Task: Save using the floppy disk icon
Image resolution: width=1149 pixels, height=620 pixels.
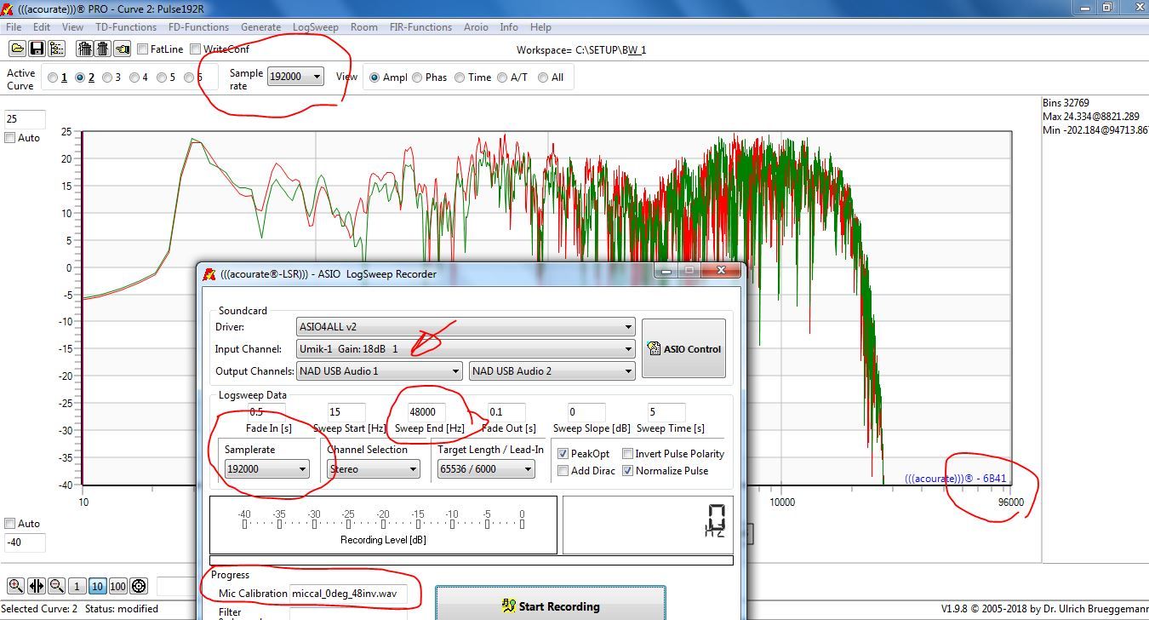Action: tap(37, 49)
